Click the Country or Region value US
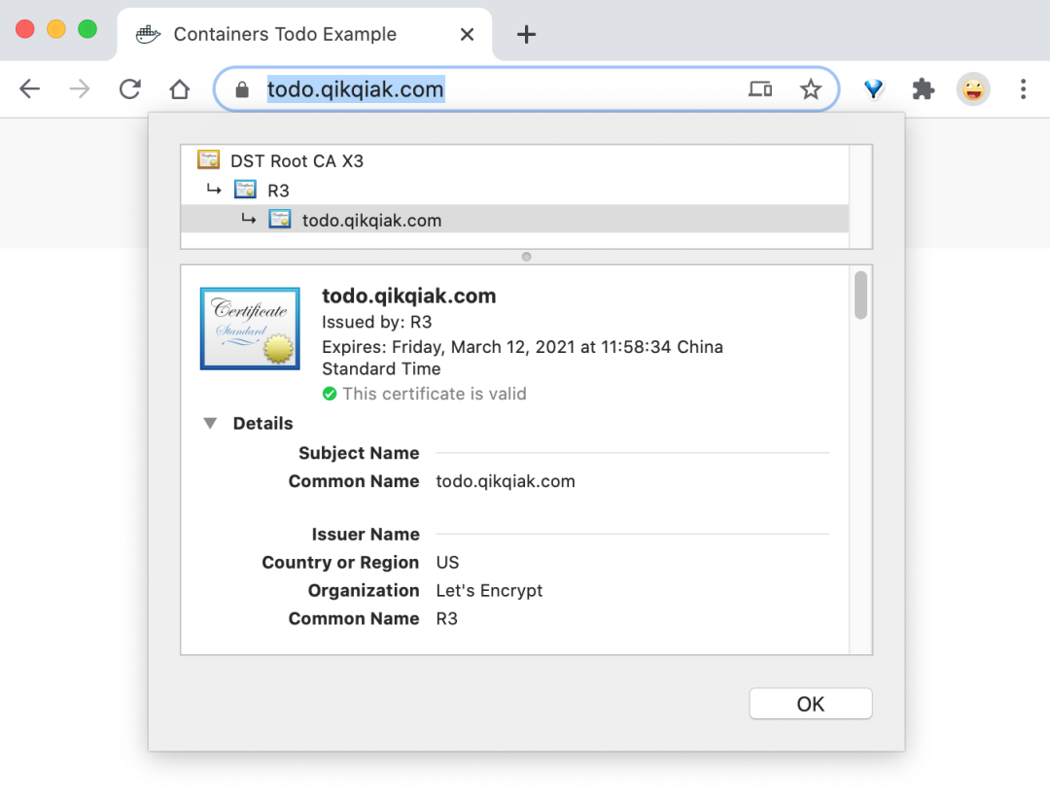The height and width of the screenshot is (801, 1050). [447, 563]
